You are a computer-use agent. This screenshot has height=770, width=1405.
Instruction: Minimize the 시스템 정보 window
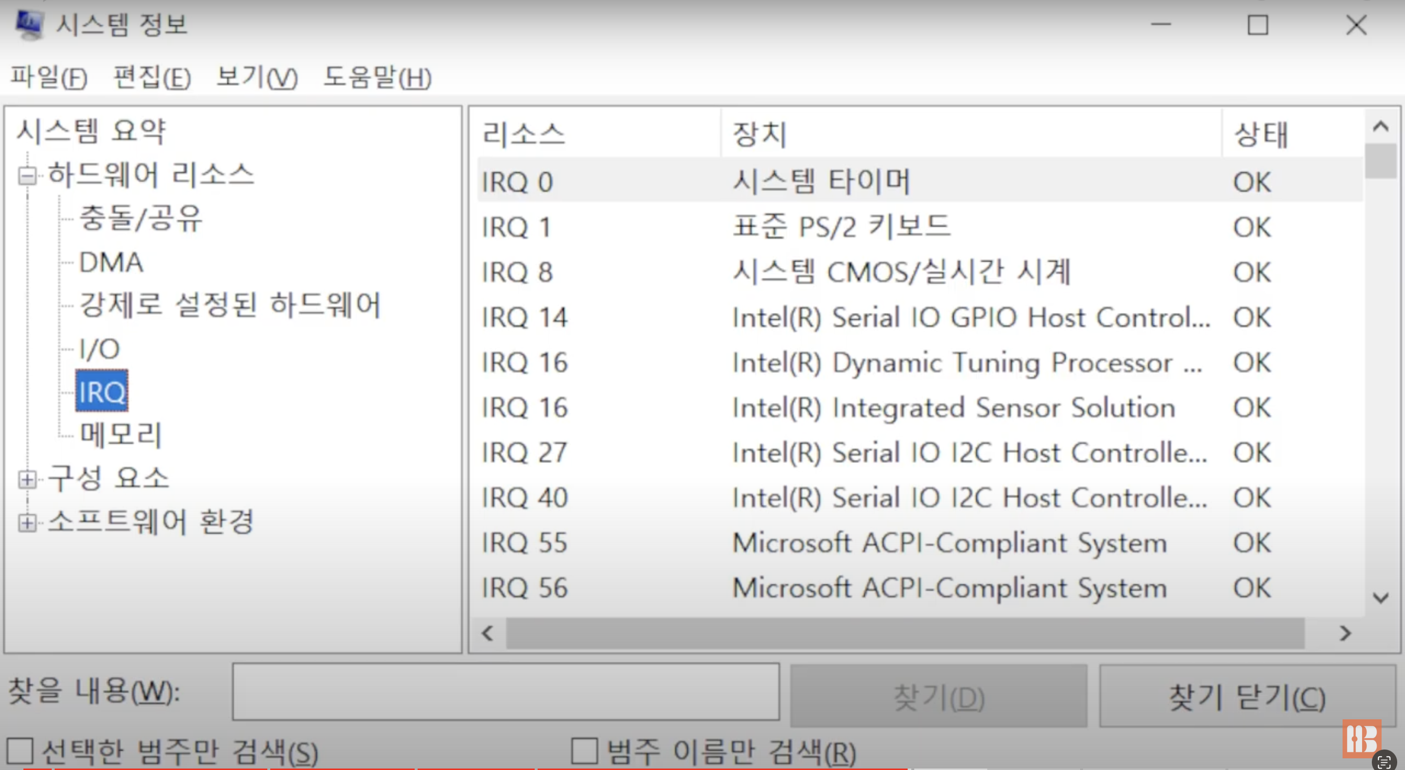pos(1161,24)
